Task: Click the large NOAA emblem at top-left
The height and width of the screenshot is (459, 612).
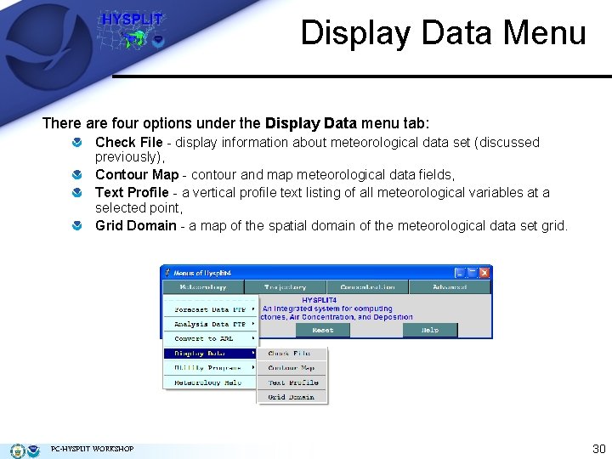Action: coord(48,47)
